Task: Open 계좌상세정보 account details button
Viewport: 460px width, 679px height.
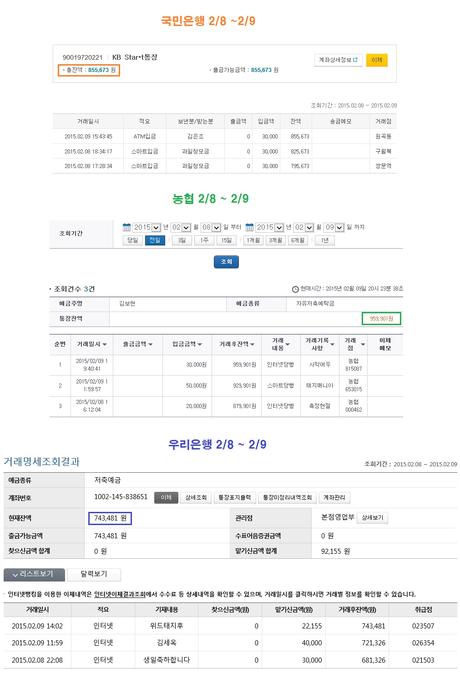Action: pos(338,60)
